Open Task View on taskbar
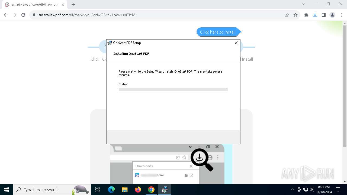Image resolution: width=347 pixels, height=195 pixels. click(x=98, y=190)
